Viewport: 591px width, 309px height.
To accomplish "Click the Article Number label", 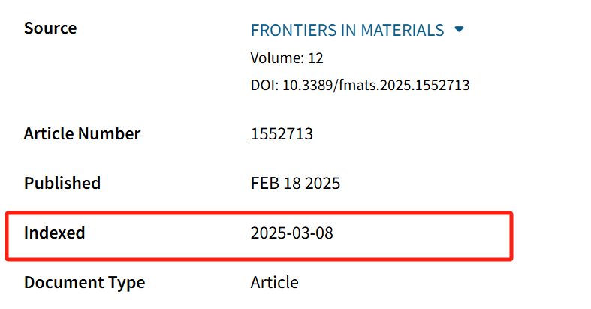I will [x=82, y=134].
